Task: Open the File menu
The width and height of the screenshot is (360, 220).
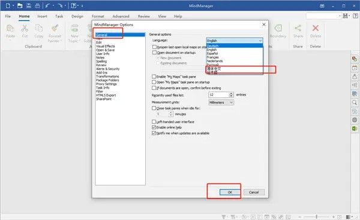Action: point(8,16)
